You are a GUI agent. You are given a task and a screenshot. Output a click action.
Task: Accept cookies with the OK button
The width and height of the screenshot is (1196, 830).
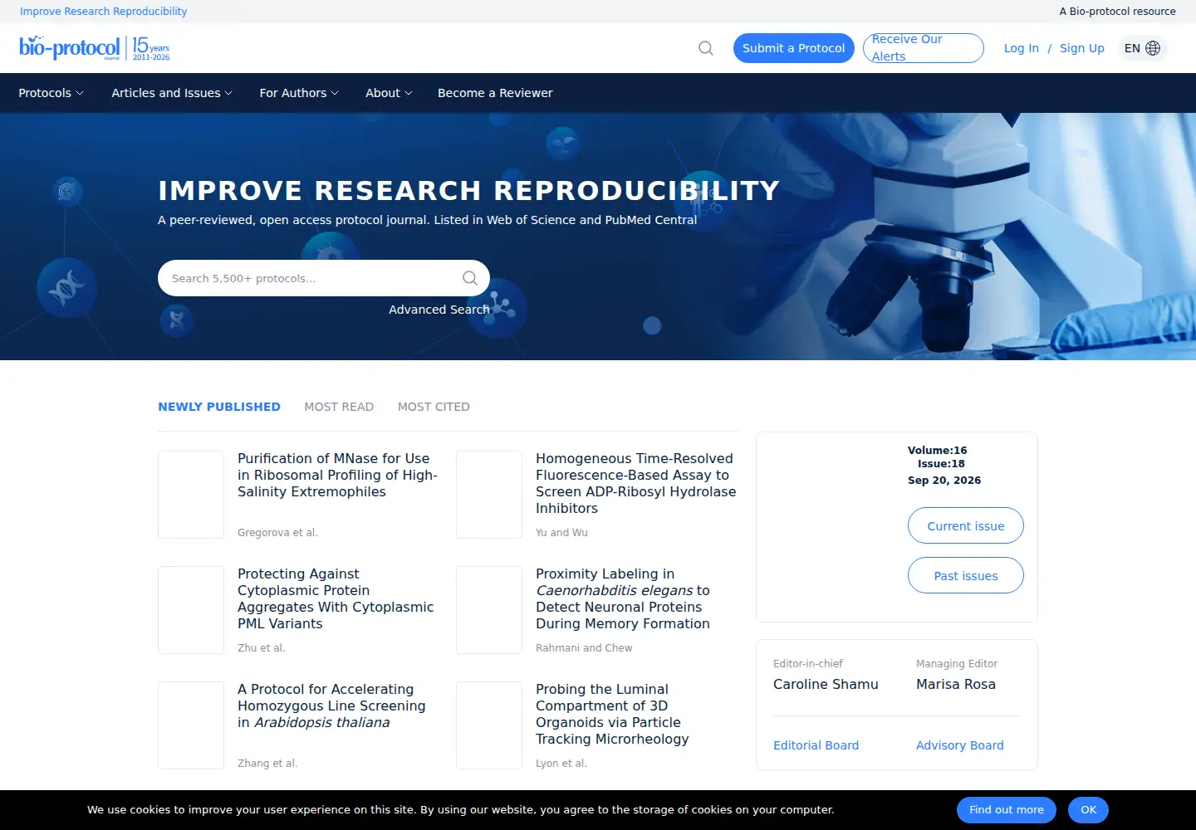point(1089,810)
